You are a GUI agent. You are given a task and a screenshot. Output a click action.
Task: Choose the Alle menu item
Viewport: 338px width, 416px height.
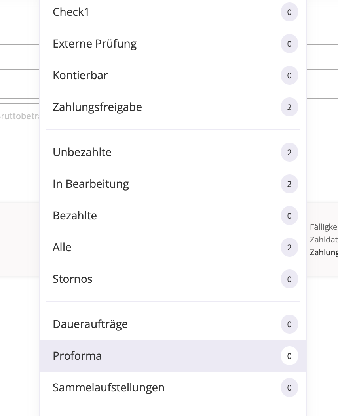pos(62,248)
